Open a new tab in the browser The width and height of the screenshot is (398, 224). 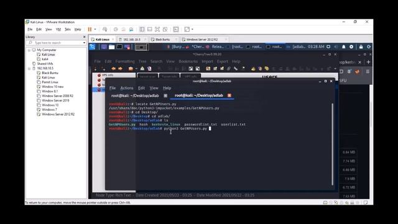pos(368,62)
